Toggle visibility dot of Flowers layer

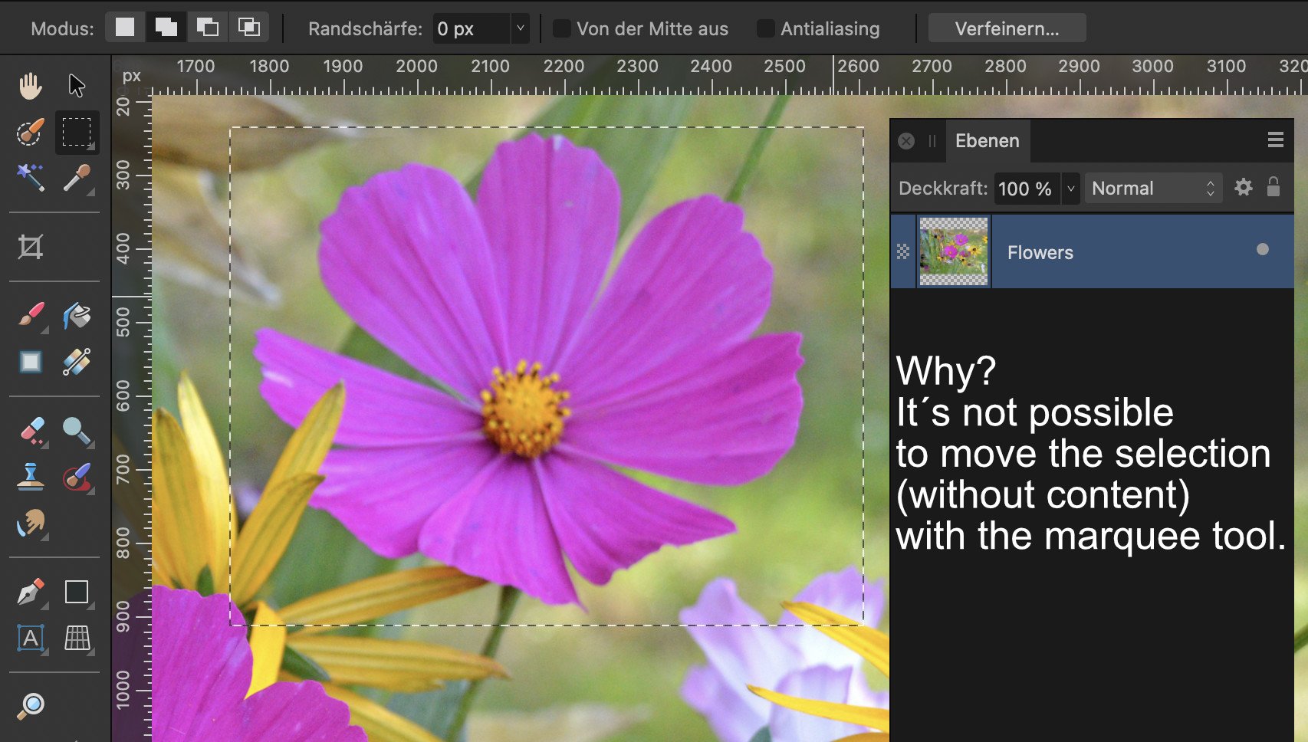[1262, 249]
